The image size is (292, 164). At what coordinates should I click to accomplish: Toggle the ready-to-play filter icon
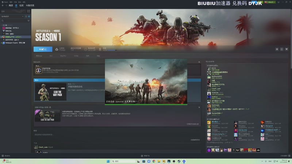[x=29, y=16]
